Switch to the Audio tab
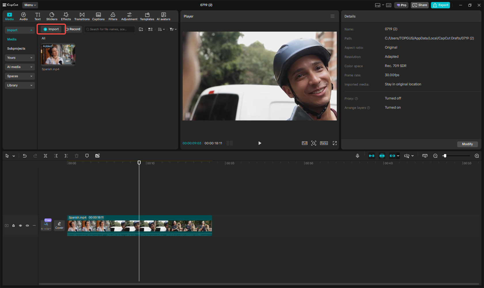 point(23,16)
